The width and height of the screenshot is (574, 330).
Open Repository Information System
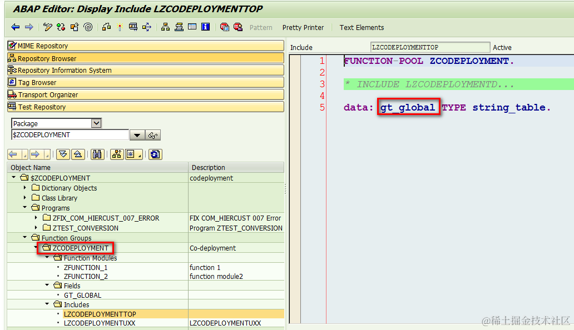(x=145, y=70)
